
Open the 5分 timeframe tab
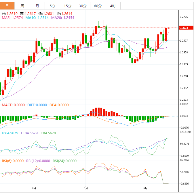pos(52,6)
